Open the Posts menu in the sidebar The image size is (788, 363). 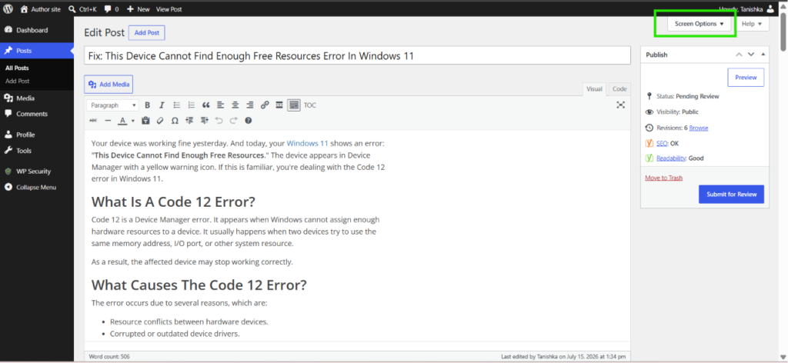(x=37, y=51)
